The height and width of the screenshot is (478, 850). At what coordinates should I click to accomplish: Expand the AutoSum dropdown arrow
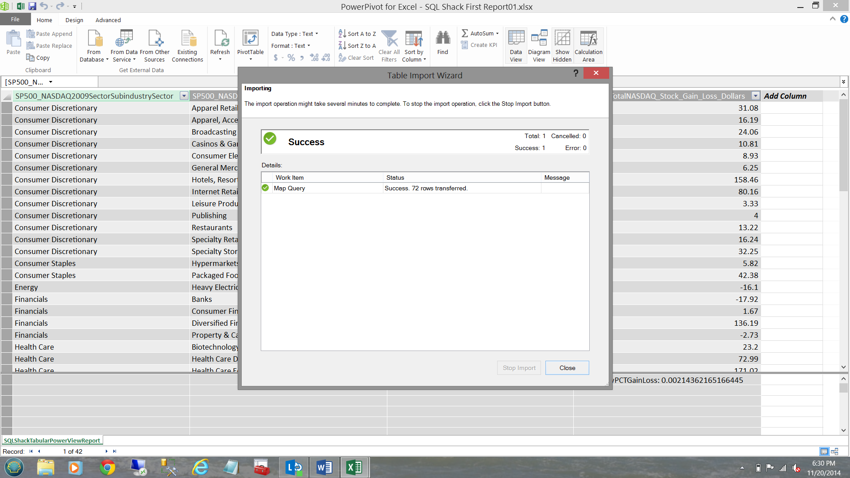497,34
